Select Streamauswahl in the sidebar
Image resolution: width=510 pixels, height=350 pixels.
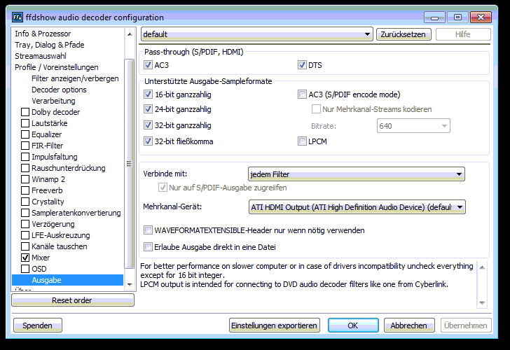pos(41,56)
